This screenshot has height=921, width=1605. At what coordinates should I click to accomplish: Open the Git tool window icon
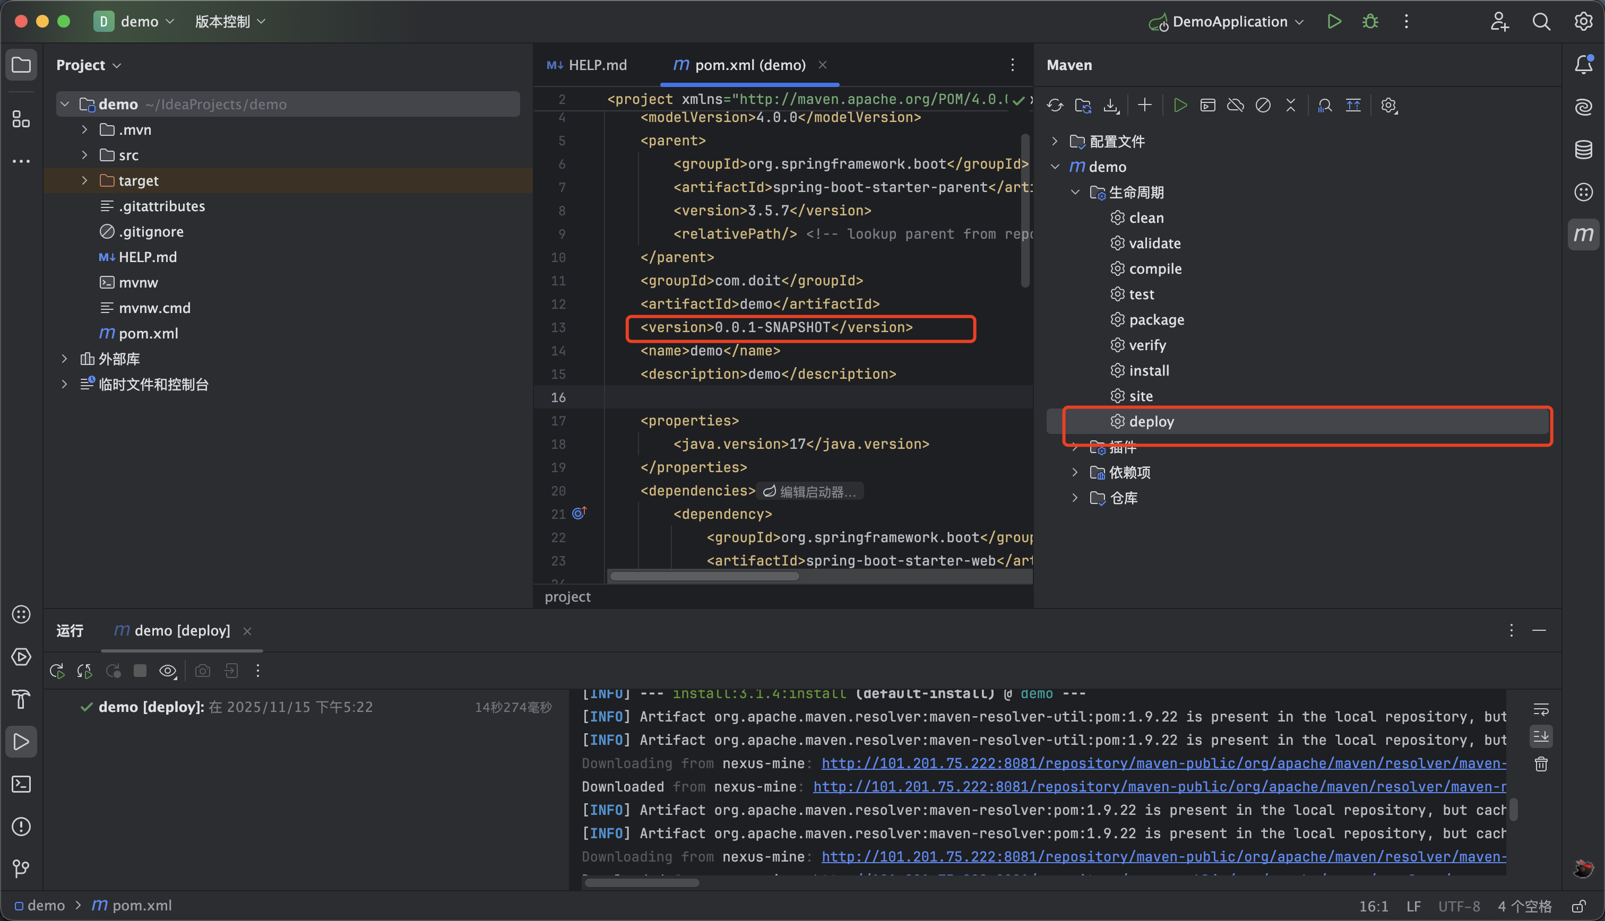click(x=22, y=868)
